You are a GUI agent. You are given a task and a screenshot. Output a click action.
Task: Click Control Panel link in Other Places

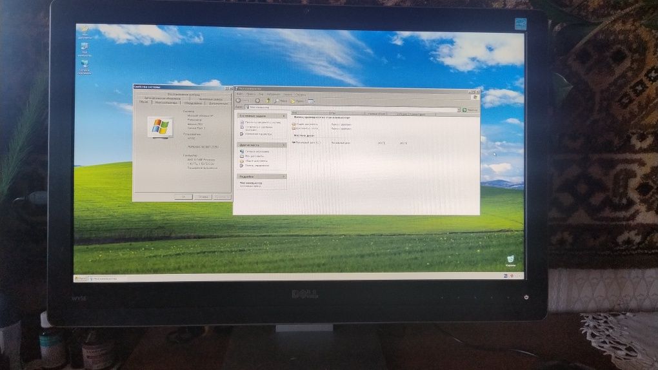click(x=255, y=165)
